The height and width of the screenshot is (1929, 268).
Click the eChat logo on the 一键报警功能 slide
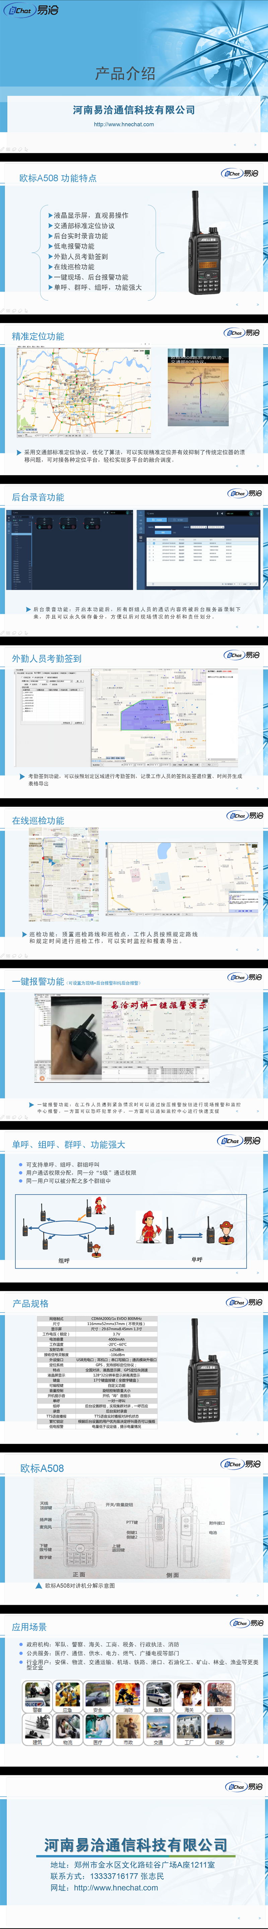(245, 977)
